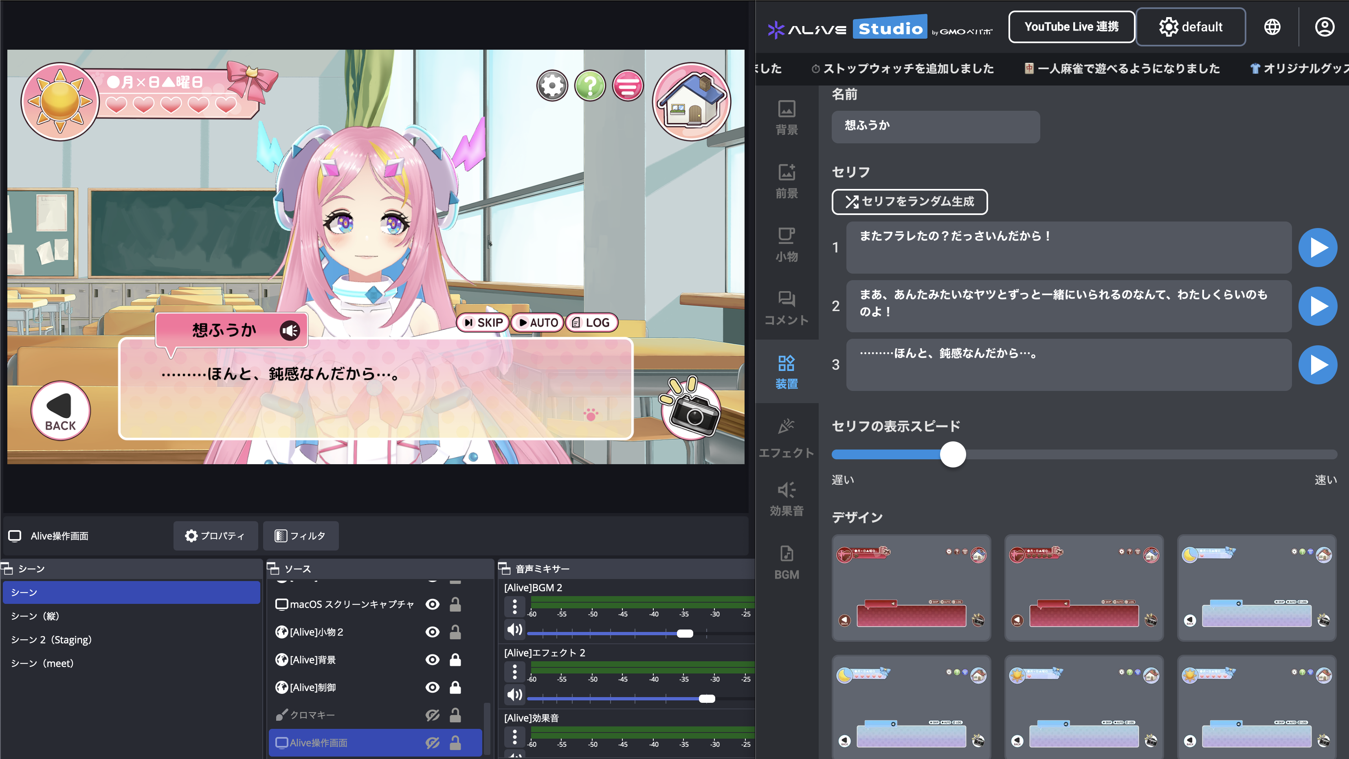The width and height of the screenshot is (1349, 759).
Task: Select シーン 2 (Staging) in scene list
Action: pyautogui.click(x=51, y=640)
